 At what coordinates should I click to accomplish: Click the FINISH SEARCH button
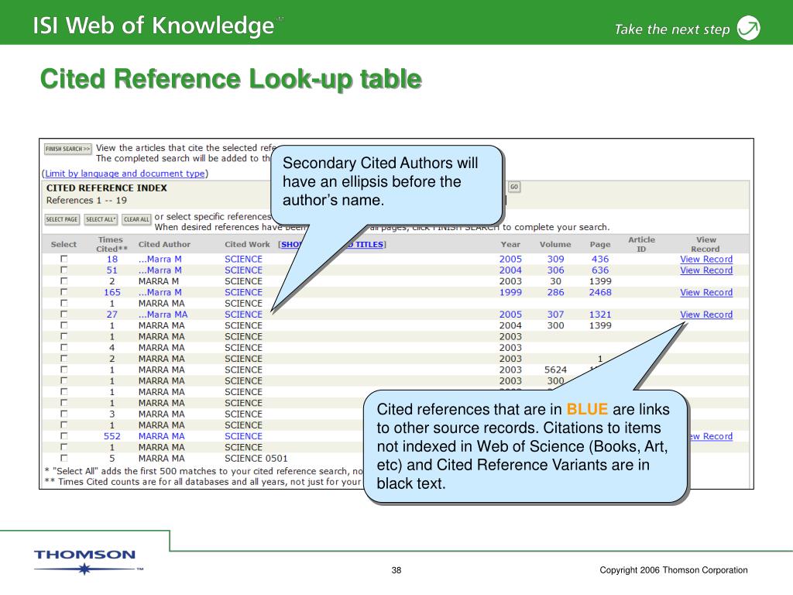68,149
